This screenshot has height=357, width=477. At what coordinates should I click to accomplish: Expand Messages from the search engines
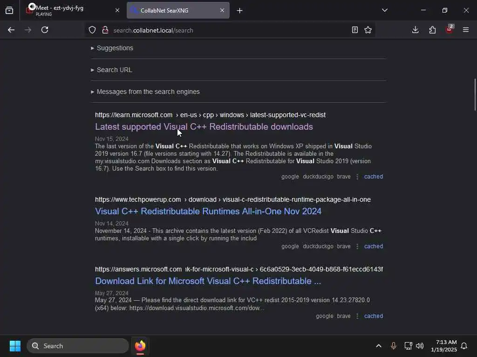[145, 92]
